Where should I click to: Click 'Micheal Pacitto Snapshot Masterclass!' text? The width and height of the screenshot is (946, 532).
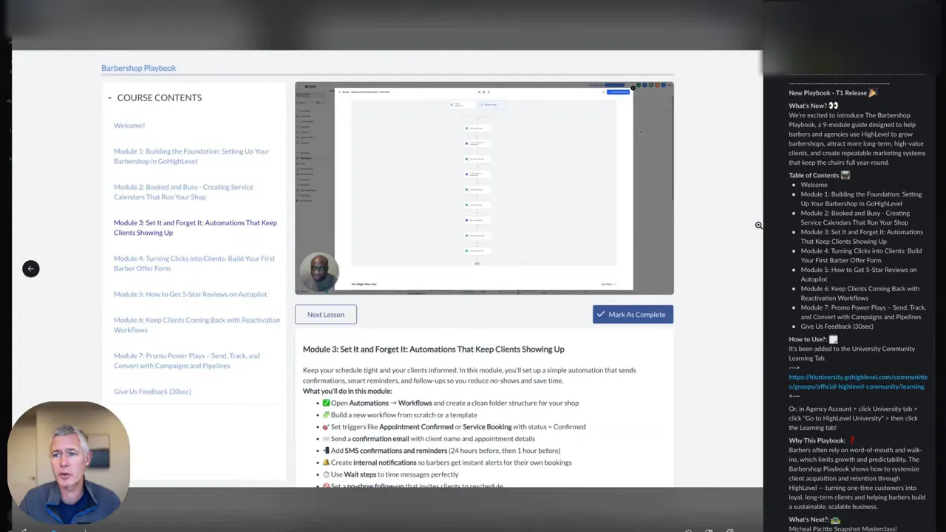(843, 529)
